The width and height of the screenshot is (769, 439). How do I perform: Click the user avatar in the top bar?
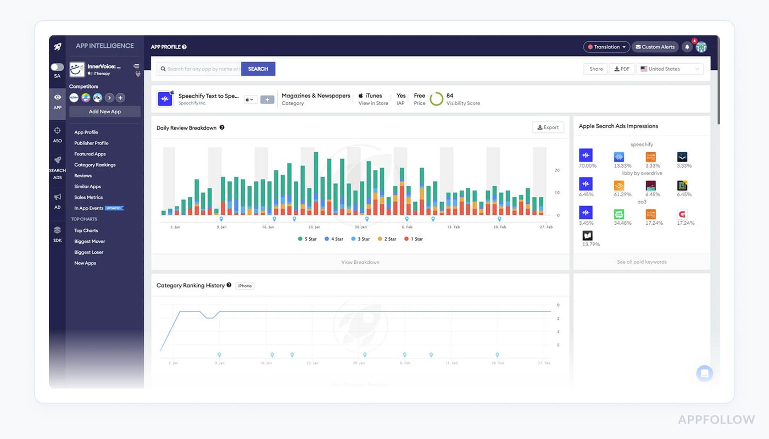pos(701,47)
